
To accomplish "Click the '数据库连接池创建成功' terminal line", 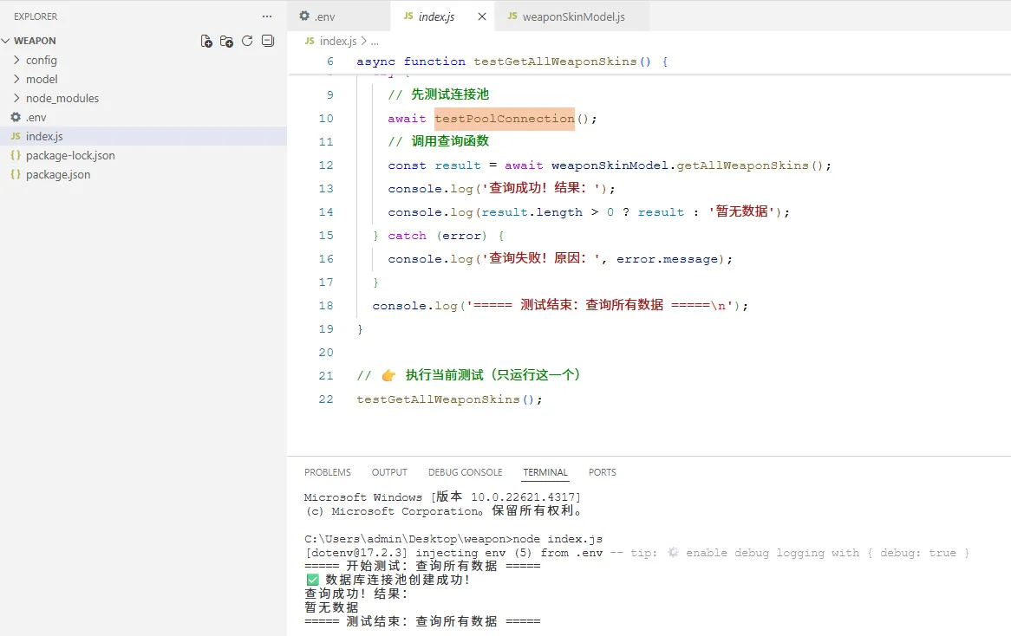I will pyautogui.click(x=388, y=580).
